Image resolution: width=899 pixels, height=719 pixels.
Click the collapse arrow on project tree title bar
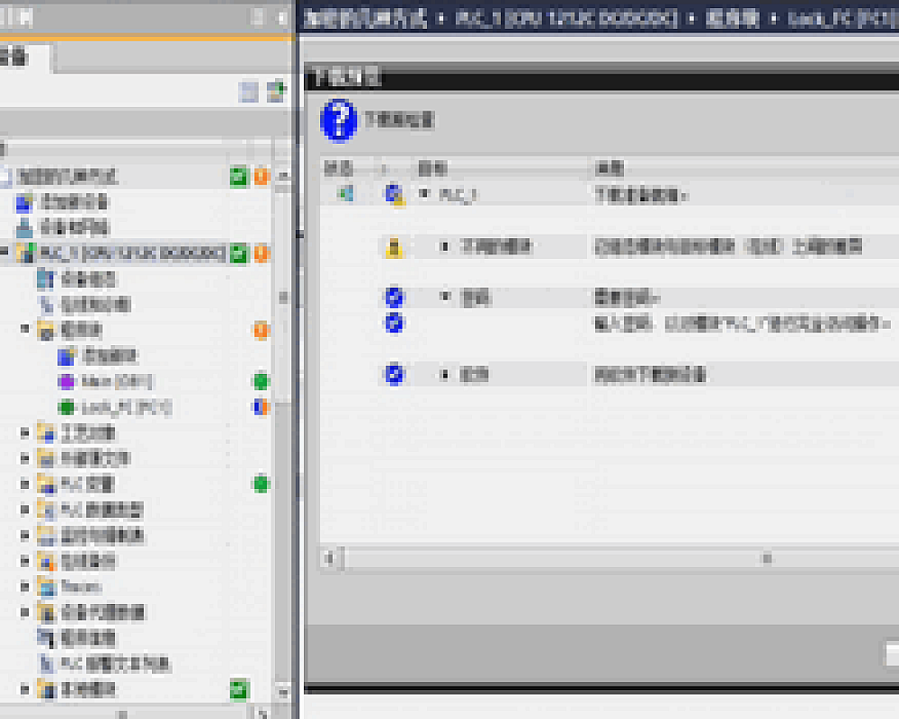(282, 17)
